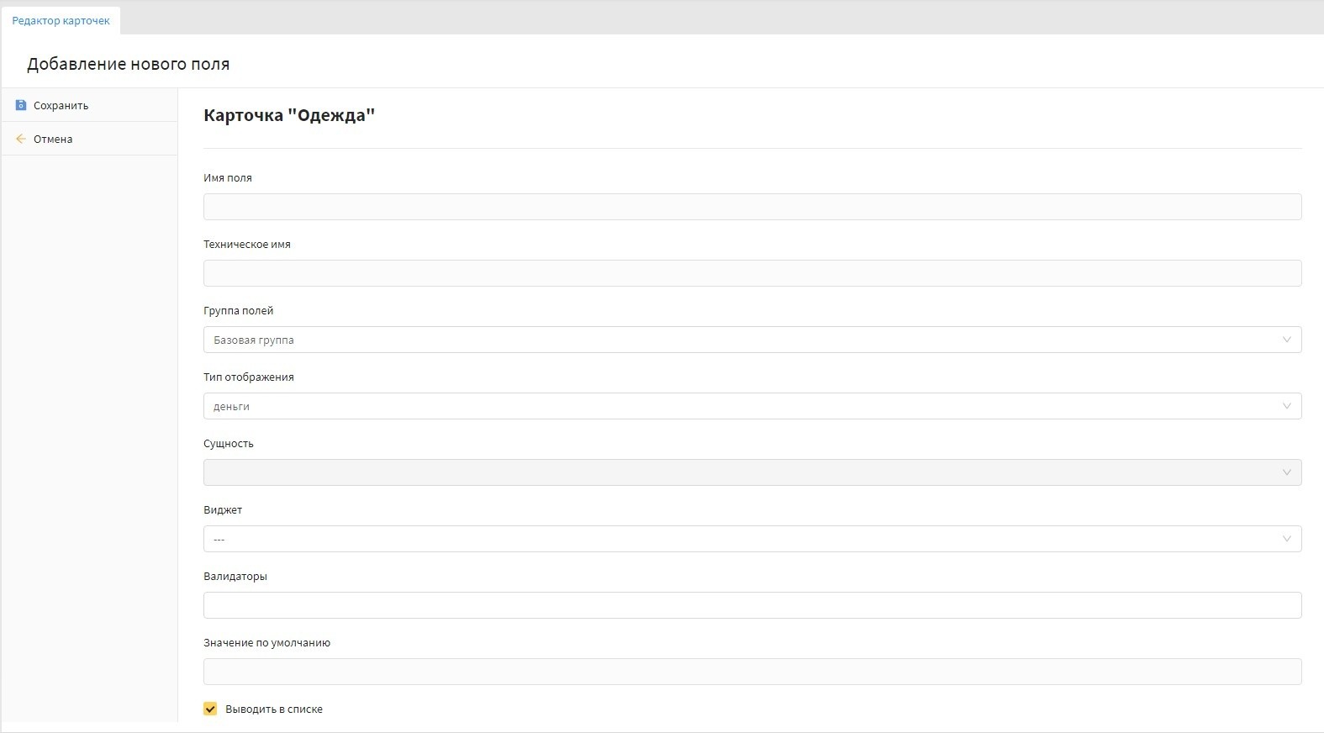Open dropdown showing деньги value

click(740, 406)
